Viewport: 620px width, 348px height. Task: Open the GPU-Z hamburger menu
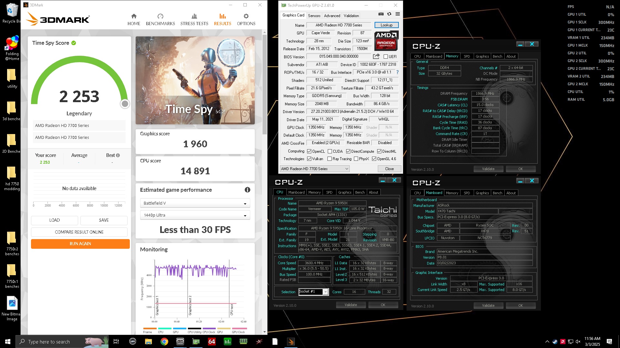pyautogui.click(x=398, y=14)
